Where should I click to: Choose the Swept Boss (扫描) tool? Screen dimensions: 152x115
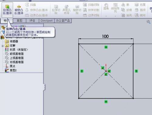[x=30, y=5]
